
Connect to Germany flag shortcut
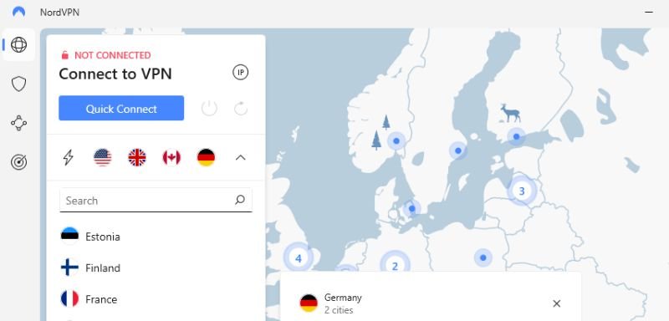click(206, 158)
